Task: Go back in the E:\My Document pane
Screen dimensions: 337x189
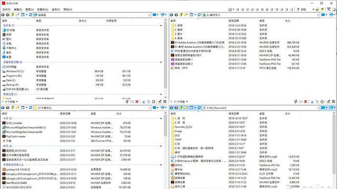Action: [x=171, y=108]
